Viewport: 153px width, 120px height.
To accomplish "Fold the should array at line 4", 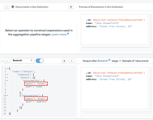I will point(7,77).
